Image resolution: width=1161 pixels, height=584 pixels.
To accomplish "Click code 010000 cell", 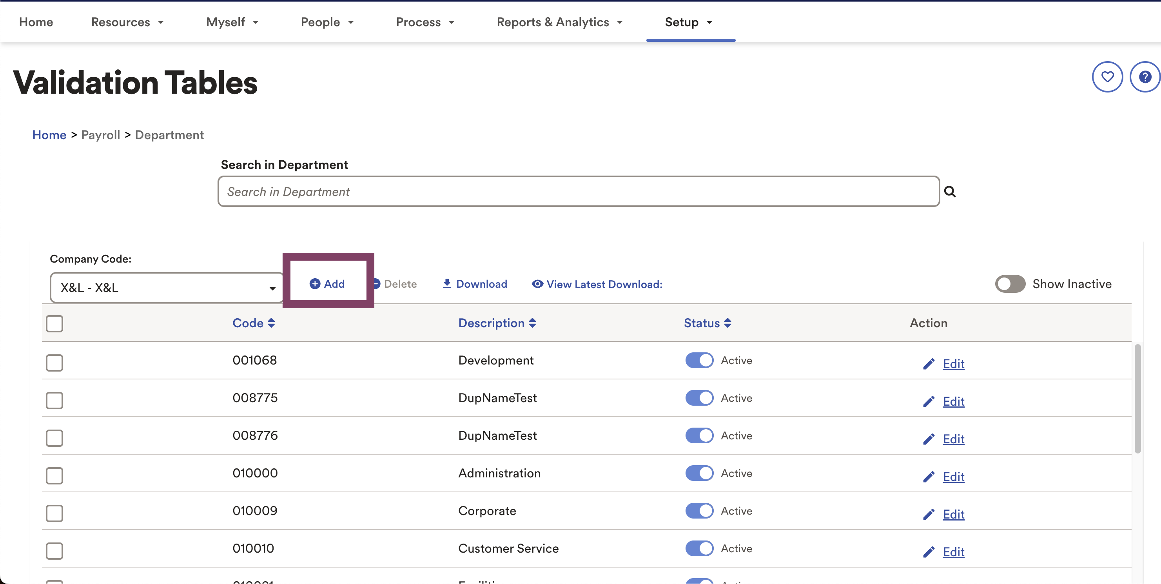I will click(x=255, y=473).
